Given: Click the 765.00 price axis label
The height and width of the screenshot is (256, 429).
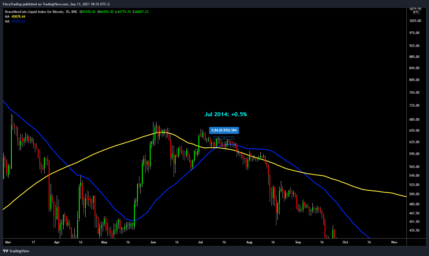Looking at the screenshot, I should tap(414, 93).
